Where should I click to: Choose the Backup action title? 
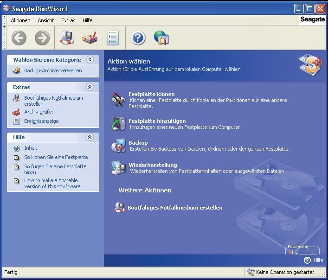(138, 143)
